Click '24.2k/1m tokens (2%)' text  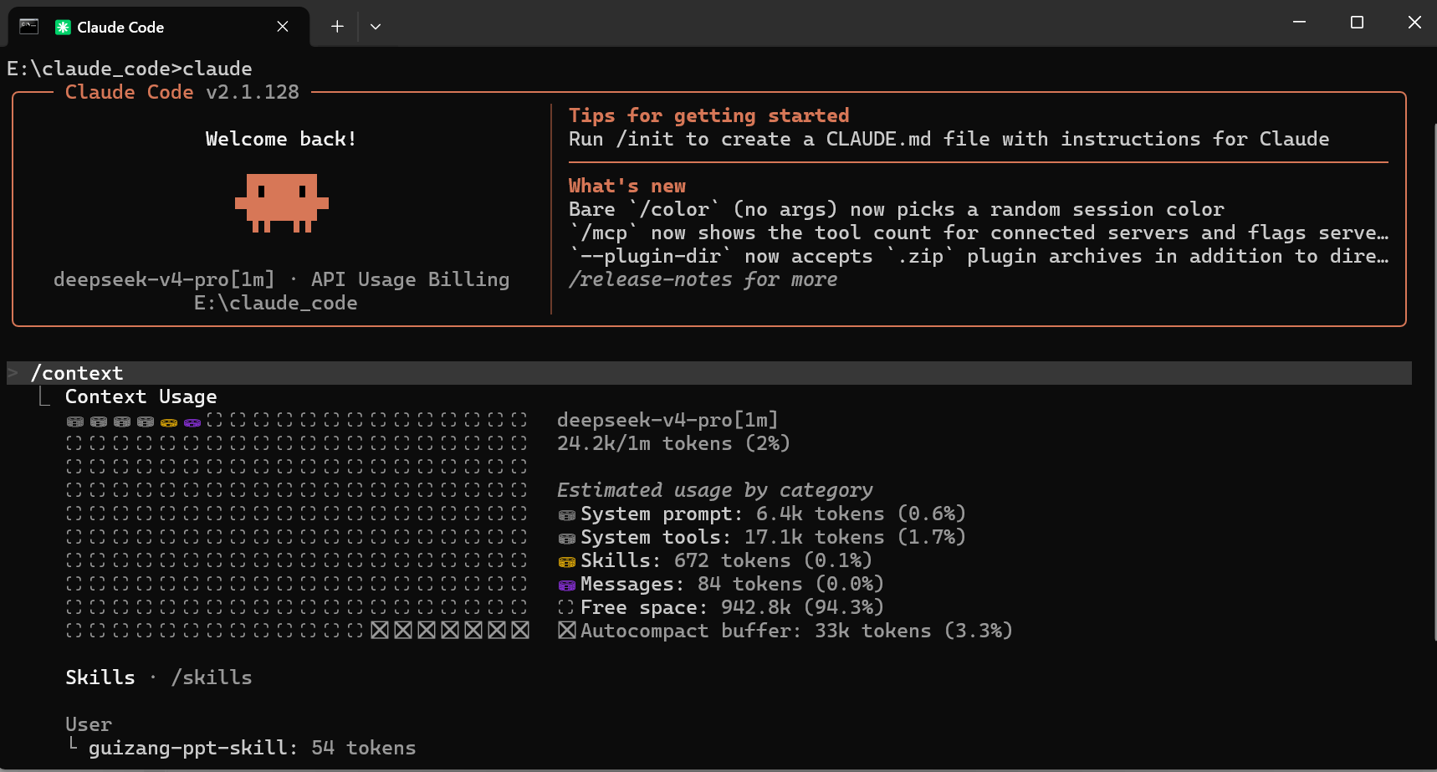674,443
